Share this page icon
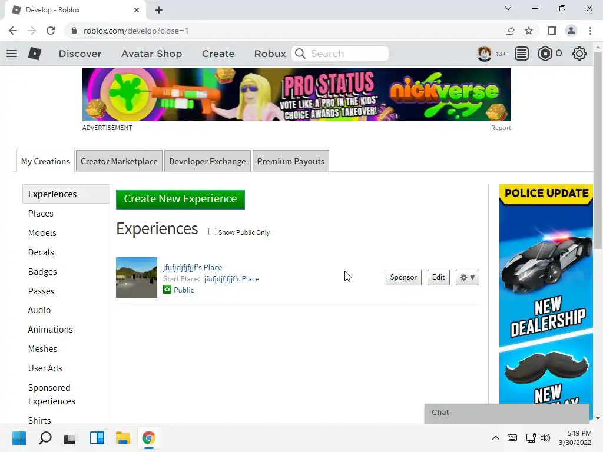This screenshot has width=603, height=452. click(x=510, y=31)
